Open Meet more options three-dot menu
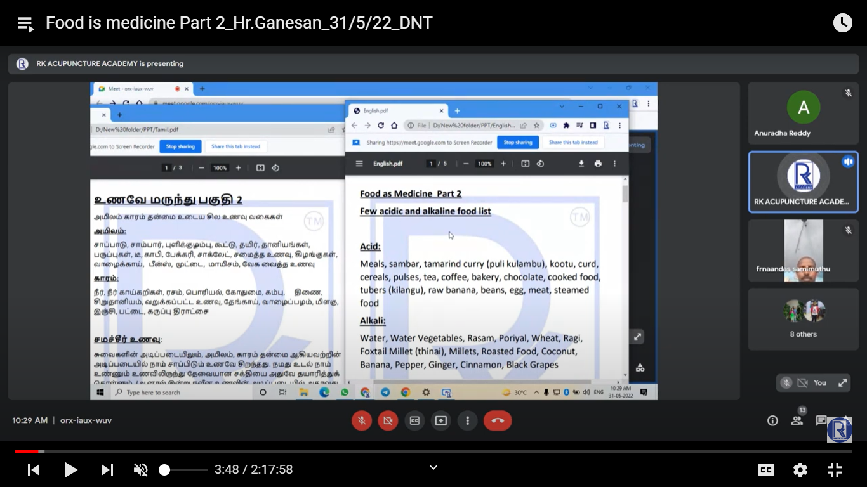The width and height of the screenshot is (867, 487). click(467, 420)
